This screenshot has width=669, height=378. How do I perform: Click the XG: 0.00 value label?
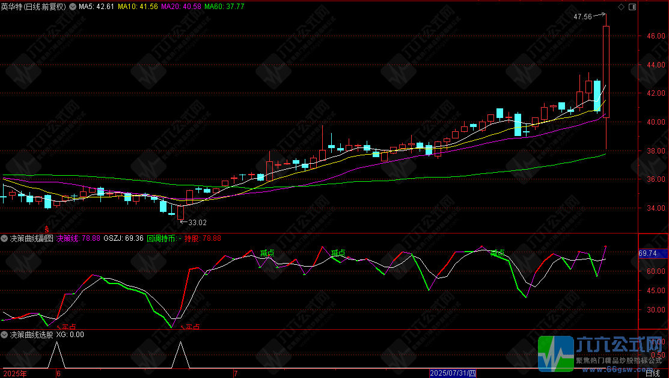click(70, 335)
